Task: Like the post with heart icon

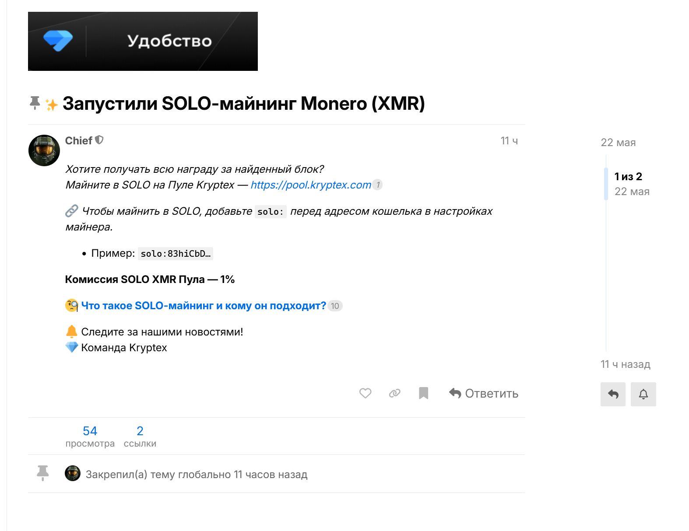Action: point(365,393)
